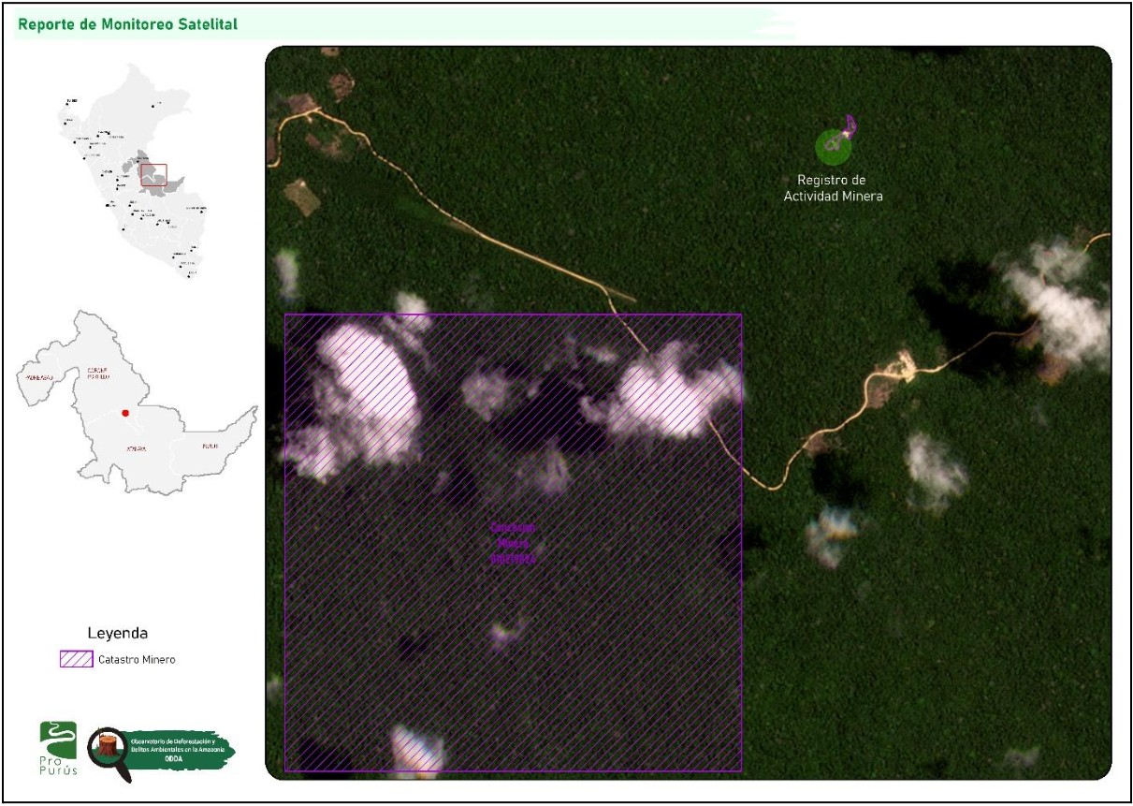Click the green mining activity circle marker

tap(832, 145)
